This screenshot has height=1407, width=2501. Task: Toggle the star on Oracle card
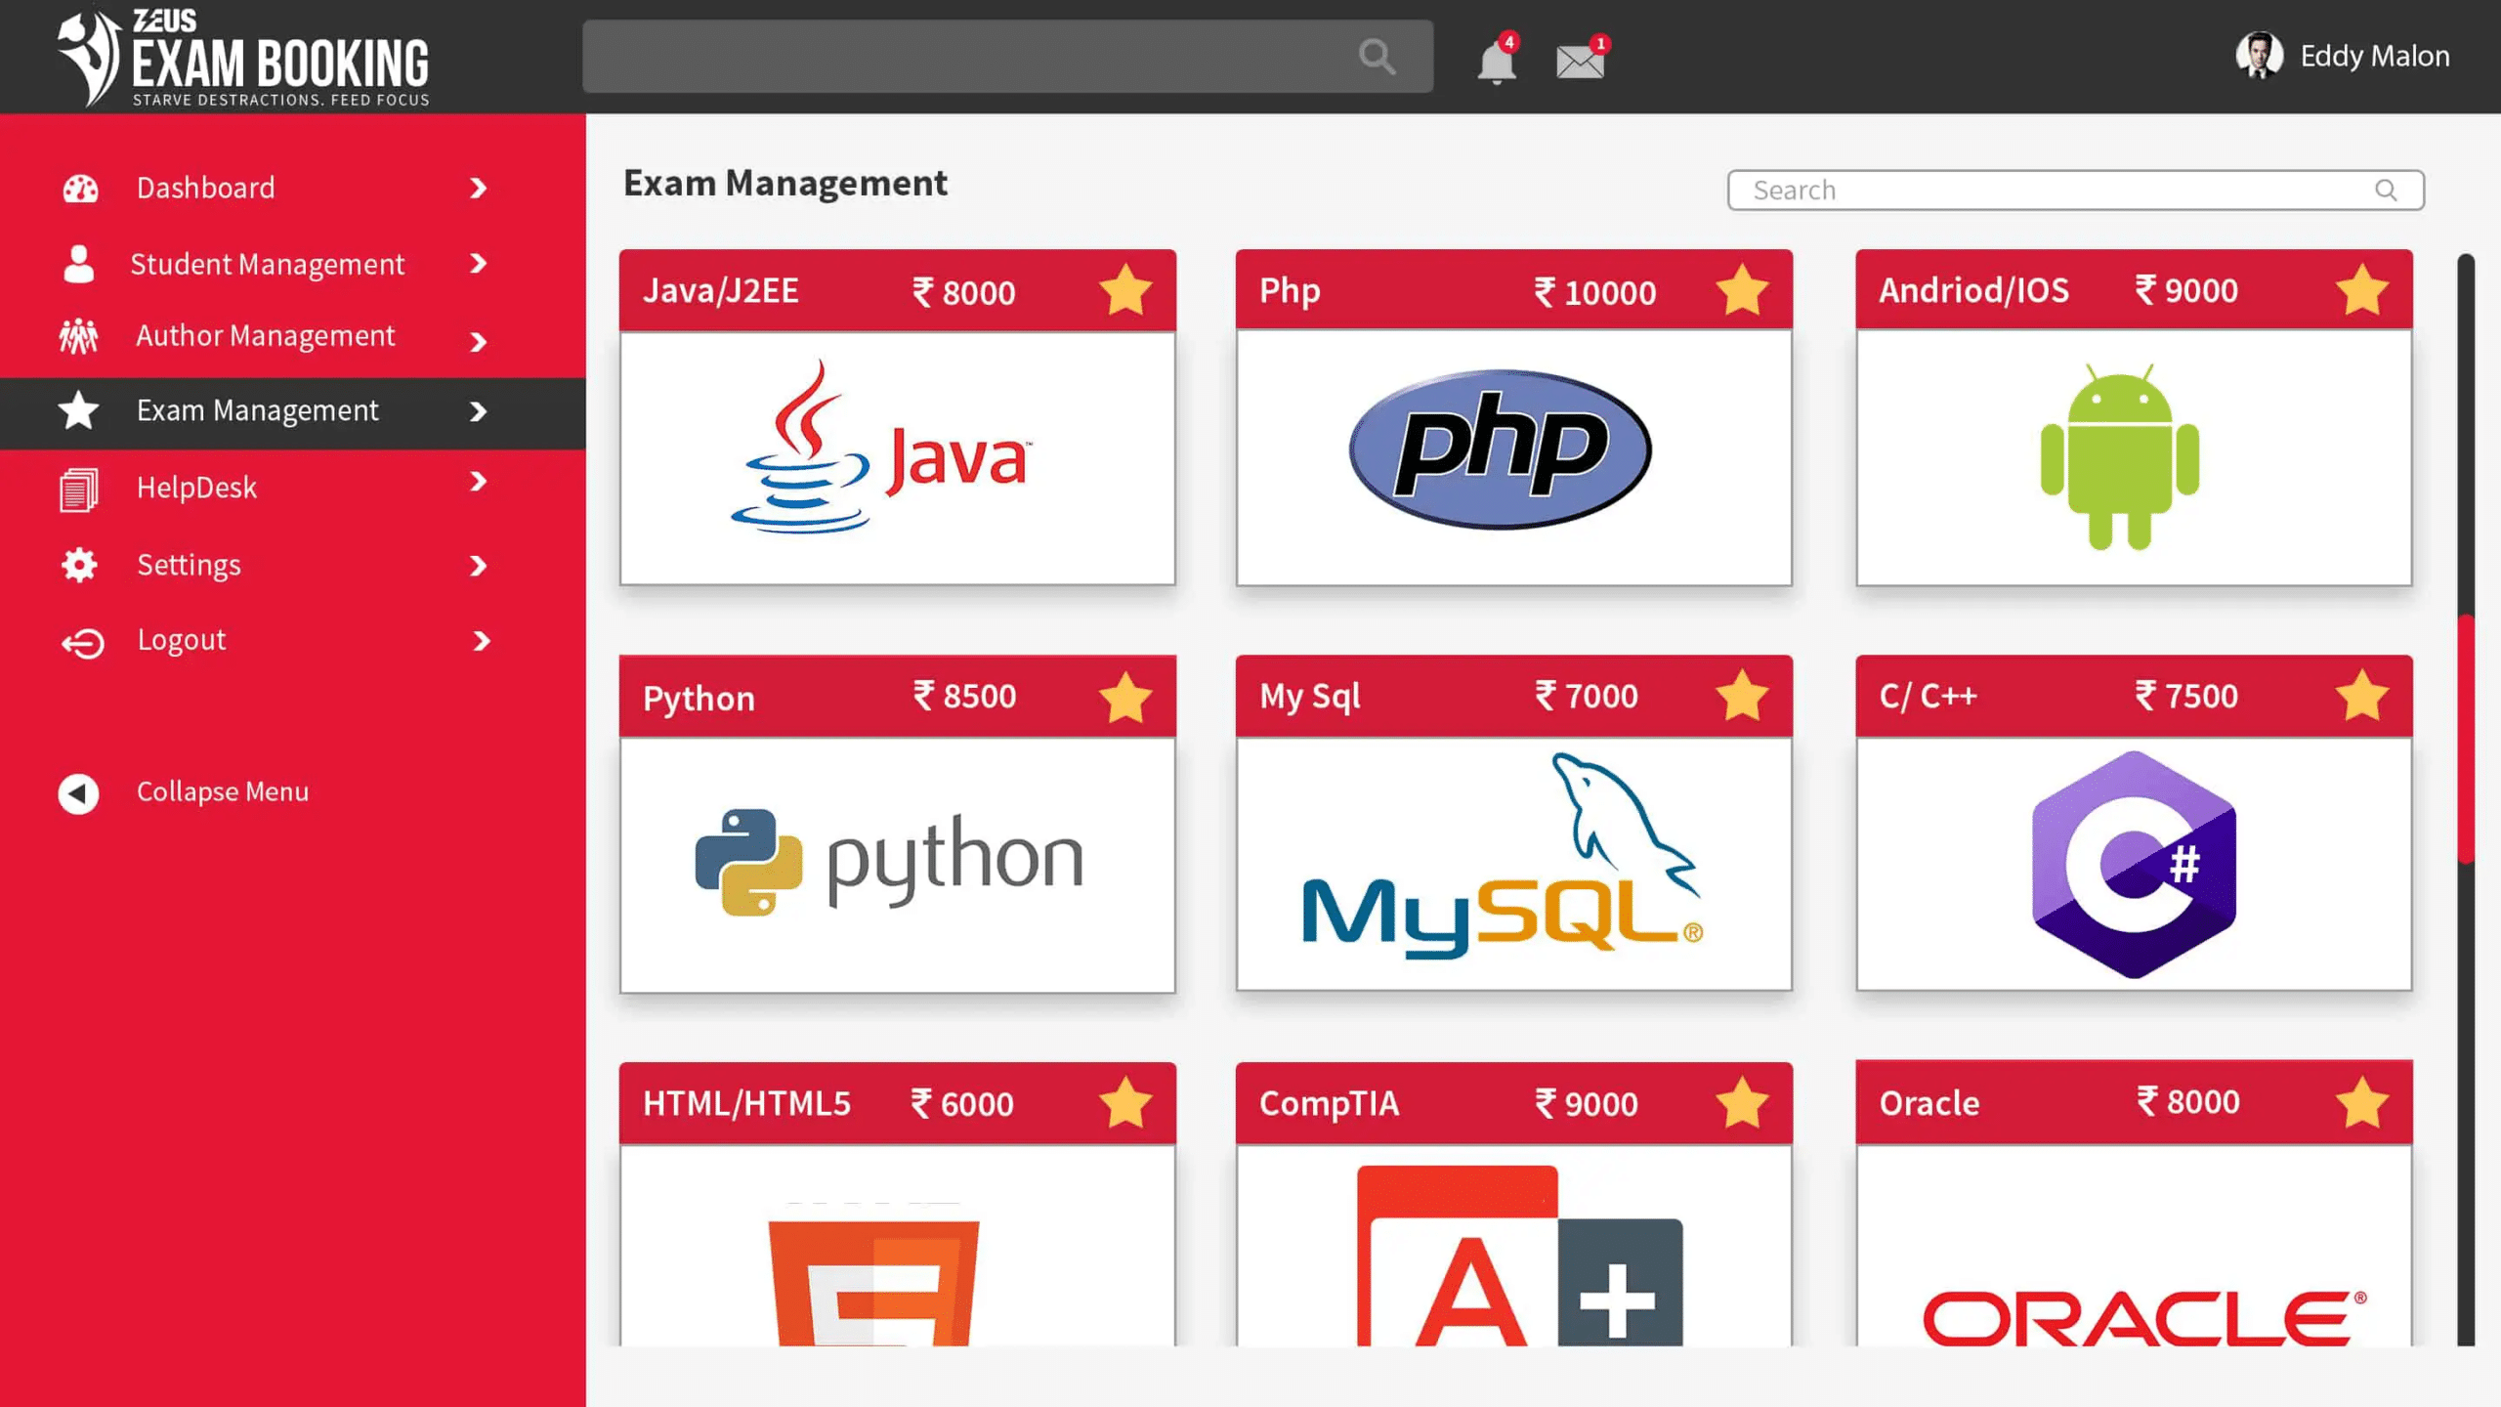(x=2361, y=1103)
